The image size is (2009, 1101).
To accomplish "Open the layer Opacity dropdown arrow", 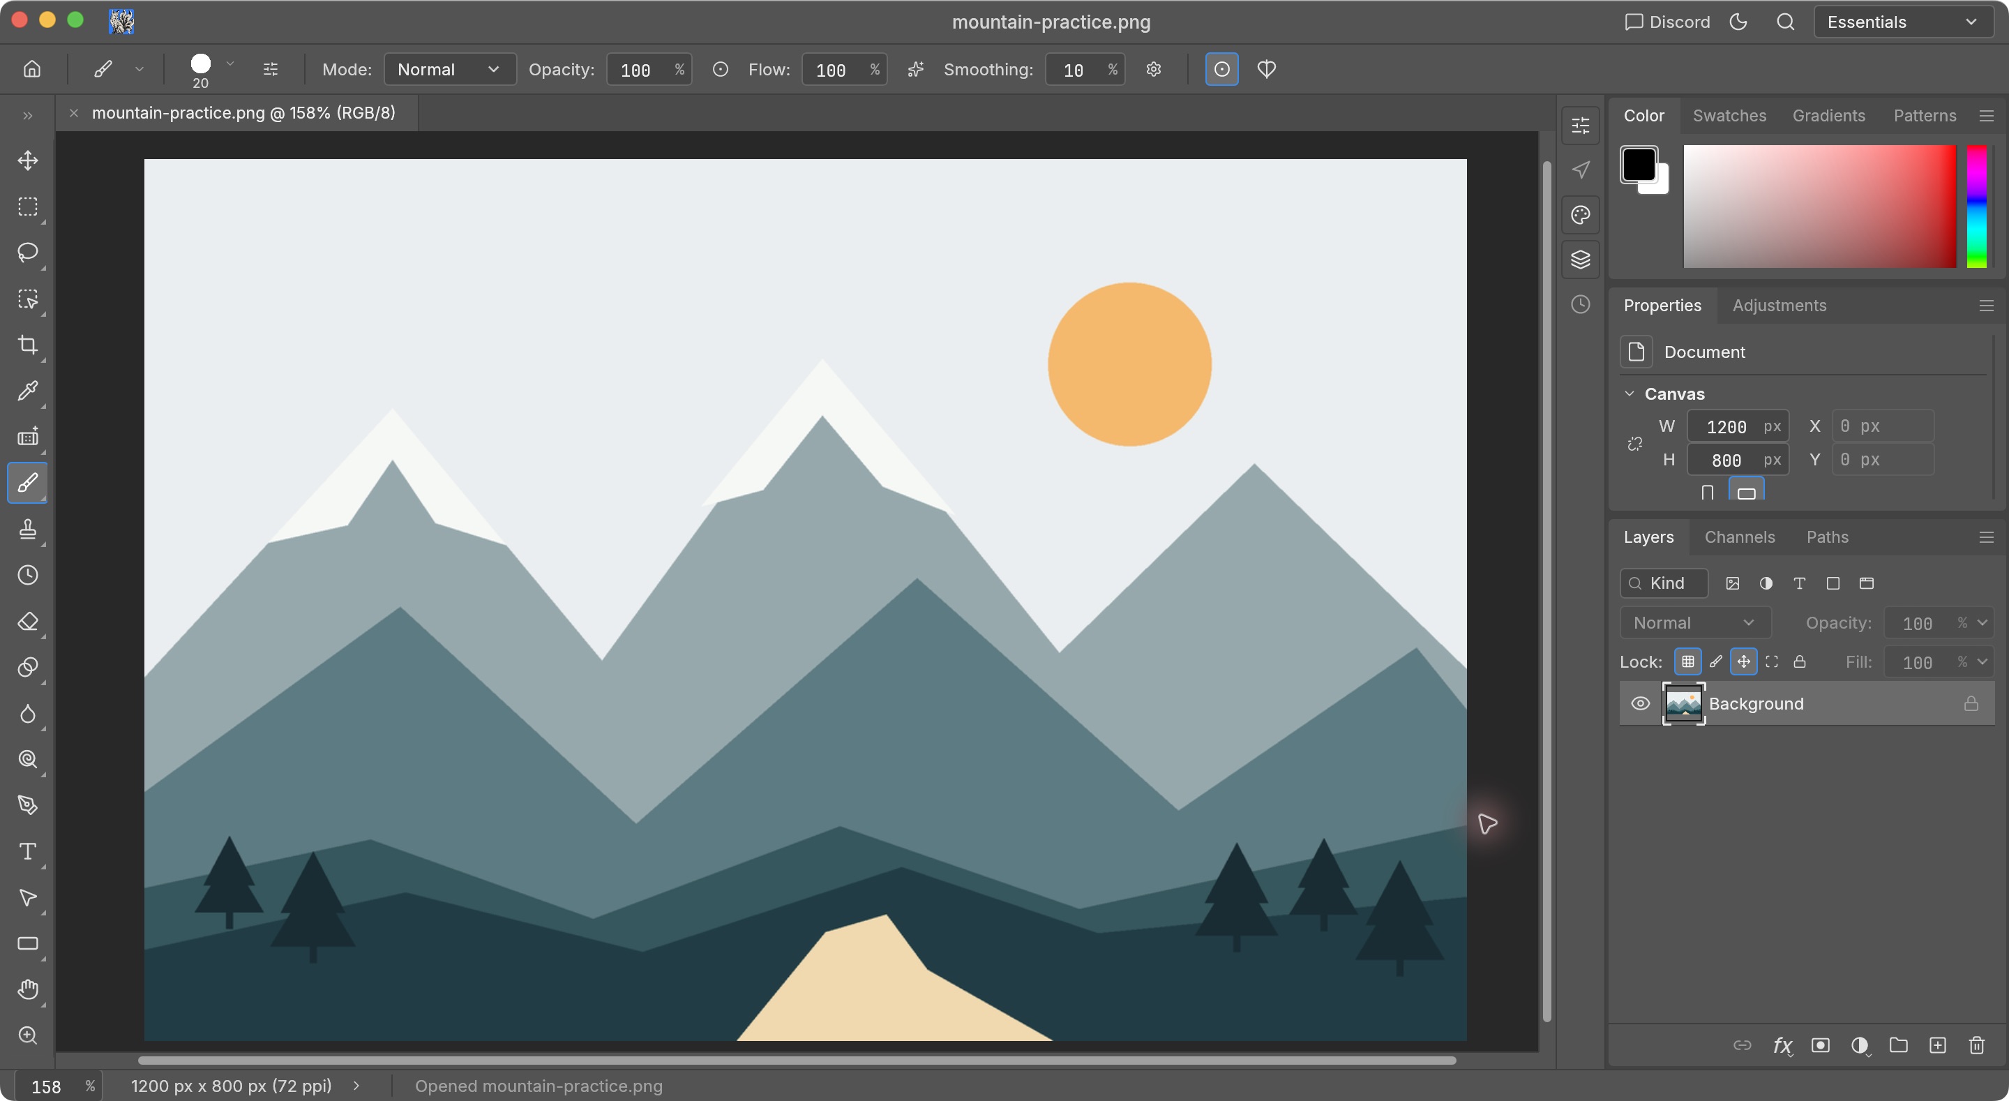I will click(1982, 622).
